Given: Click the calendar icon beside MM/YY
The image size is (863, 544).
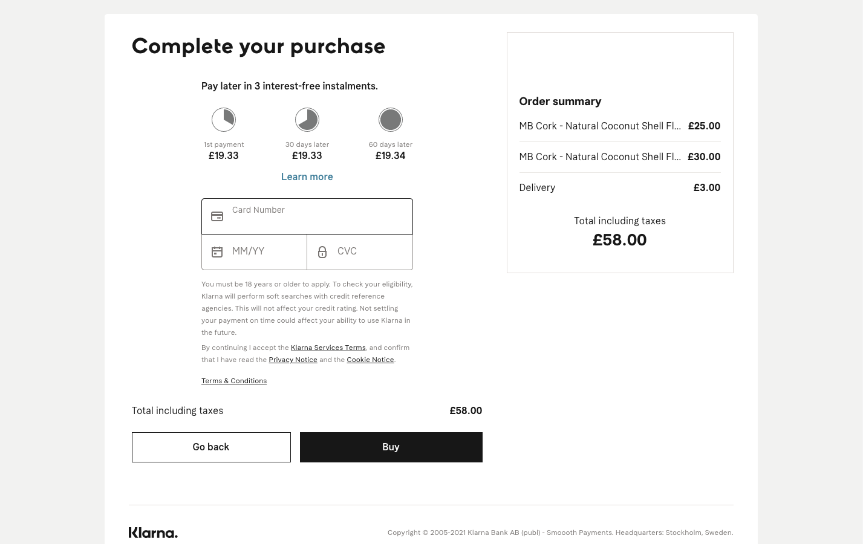Looking at the screenshot, I should pyautogui.click(x=217, y=252).
